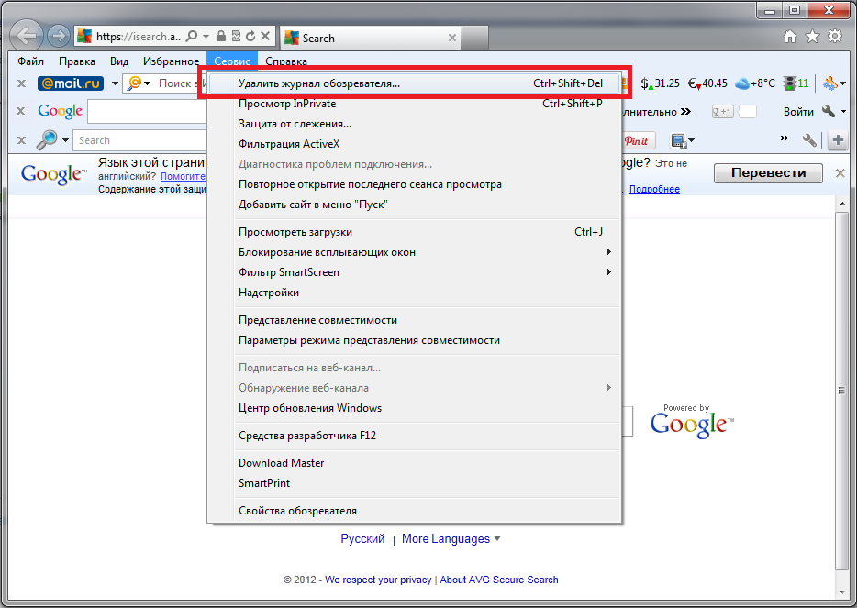Screen dimensions: 857x608
Task: Follow 'We respect your privacy' link
Action: coord(378,580)
